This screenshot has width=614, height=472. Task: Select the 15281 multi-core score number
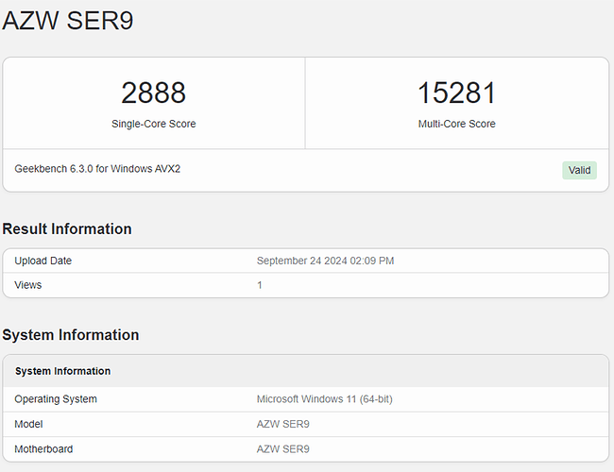[456, 93]
